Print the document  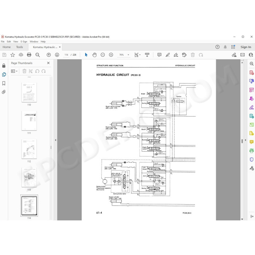[29, 55]
